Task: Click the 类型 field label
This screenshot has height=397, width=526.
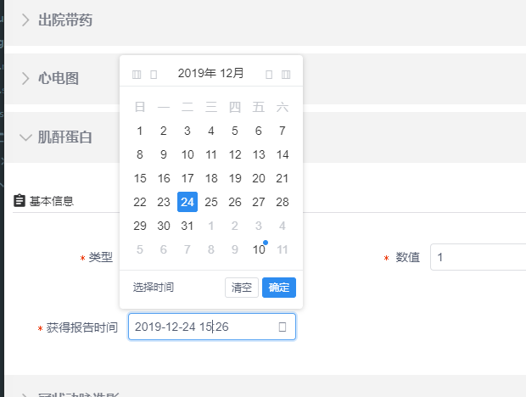Action: point(101,257)
